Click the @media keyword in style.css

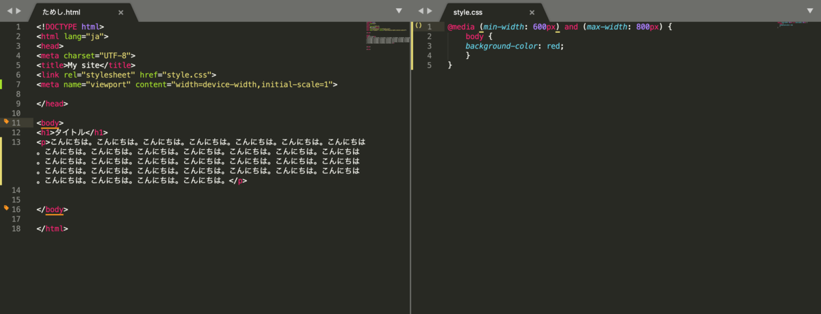click(x=461, y=27)
